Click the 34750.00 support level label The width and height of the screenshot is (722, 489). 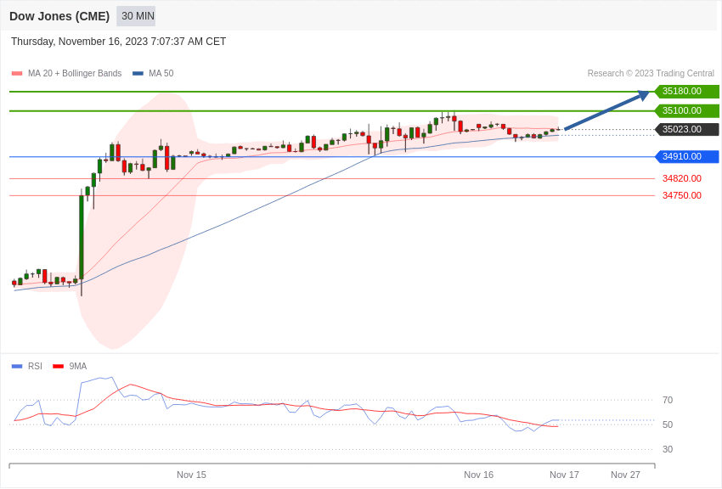(682, 195)
